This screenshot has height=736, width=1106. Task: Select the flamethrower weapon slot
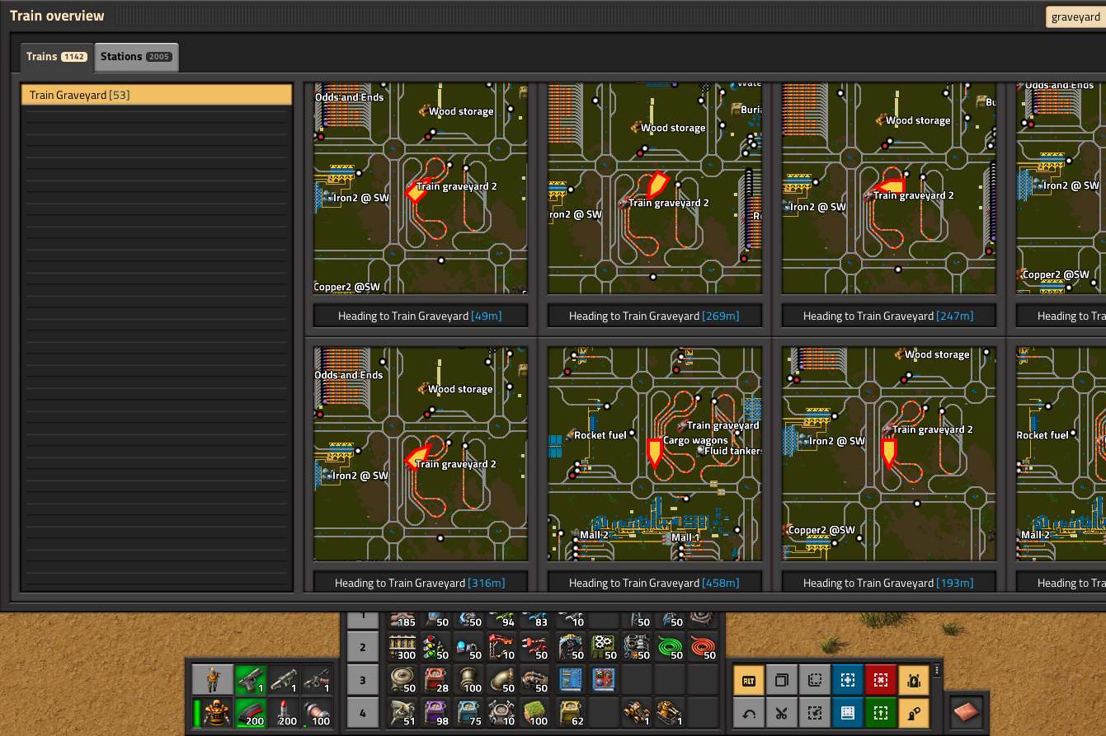tap(316, 680)
